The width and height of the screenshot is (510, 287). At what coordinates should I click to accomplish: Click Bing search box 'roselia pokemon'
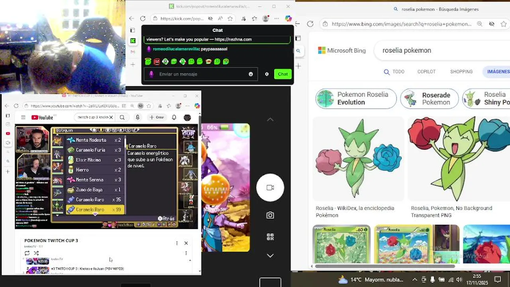tap(441, 50)
